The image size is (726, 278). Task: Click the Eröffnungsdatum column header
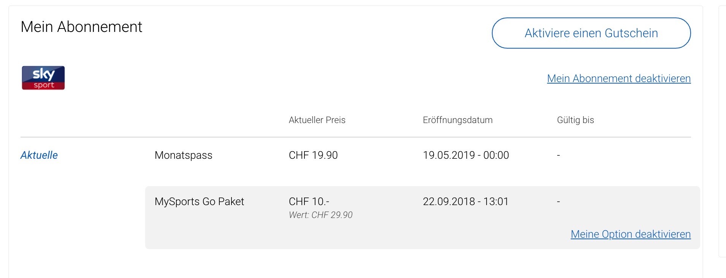[457, 120]
